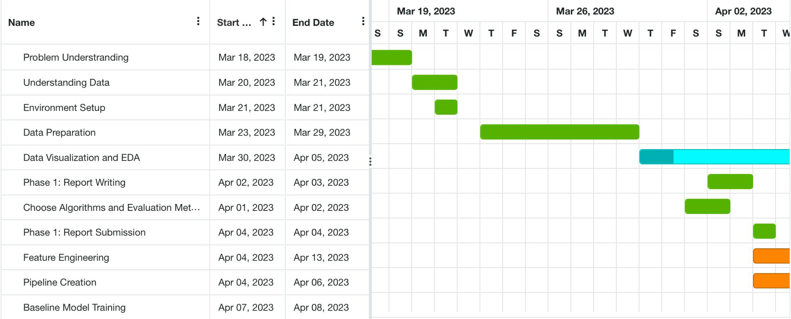Click the splitter handle beside Data Visualization row
Screen dimensions: 791x319
370,161
